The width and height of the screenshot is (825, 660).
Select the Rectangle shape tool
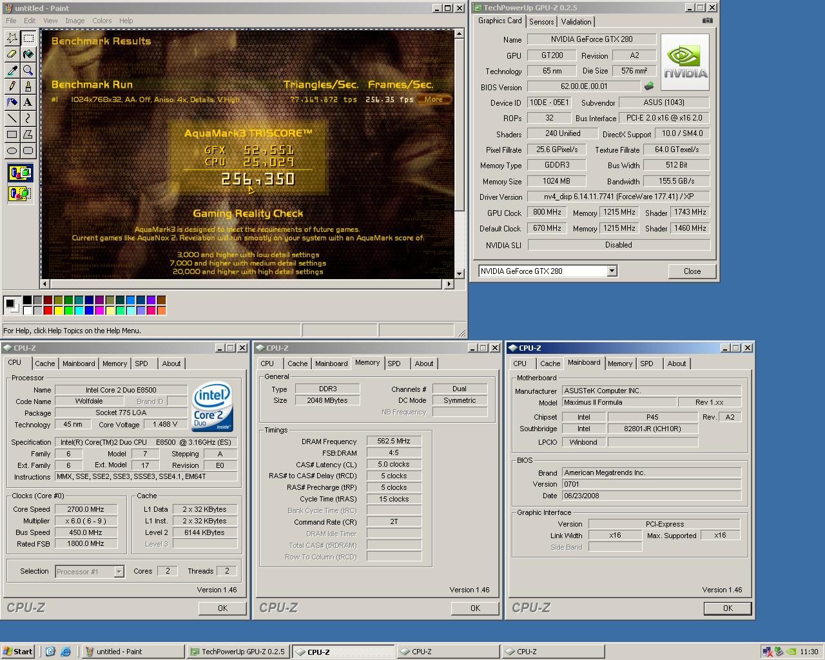[x=12, y=135]
